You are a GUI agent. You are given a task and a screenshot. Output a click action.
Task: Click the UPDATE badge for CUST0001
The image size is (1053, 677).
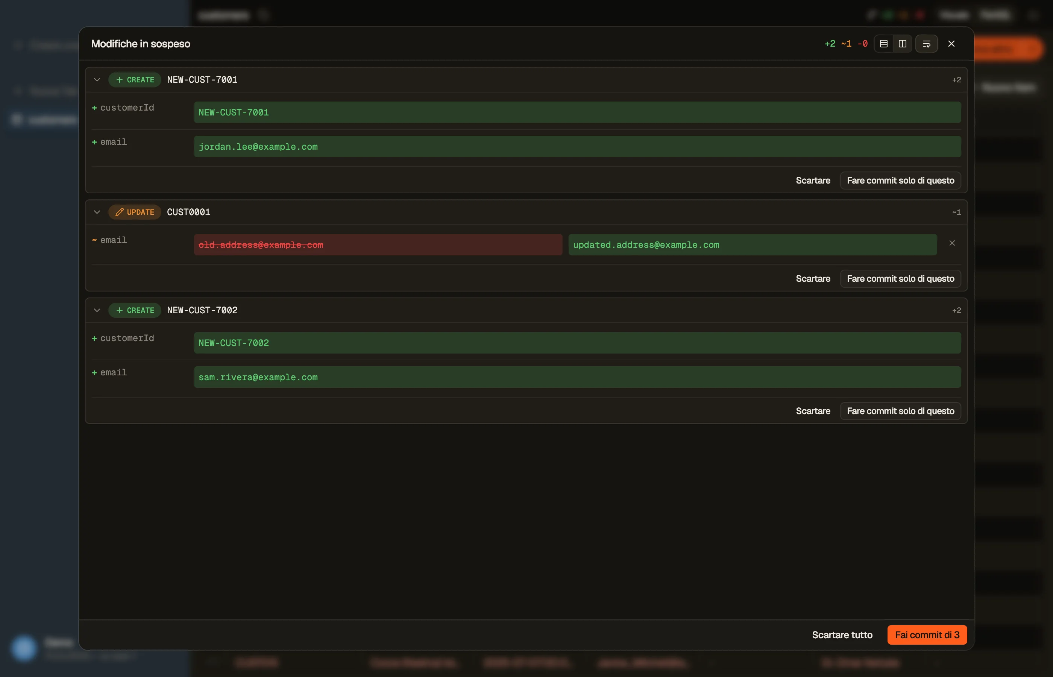135,212
